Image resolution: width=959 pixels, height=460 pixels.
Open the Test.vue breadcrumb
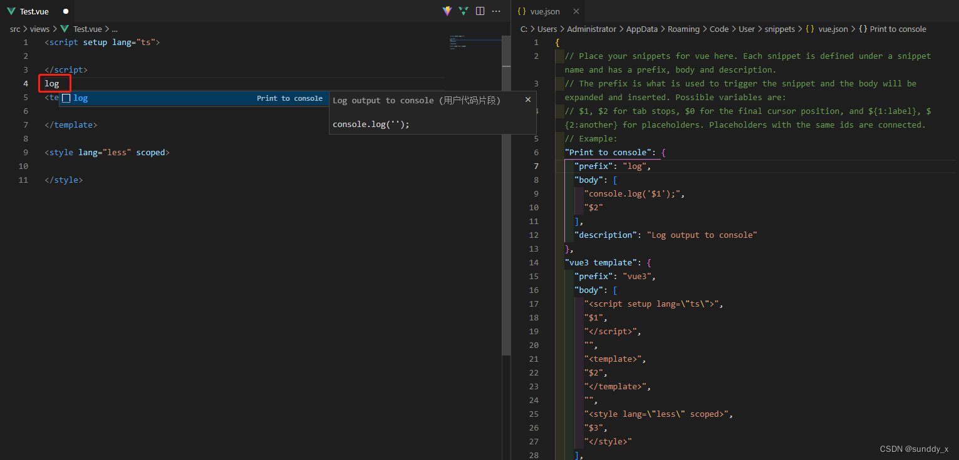[x=87, y=29]
